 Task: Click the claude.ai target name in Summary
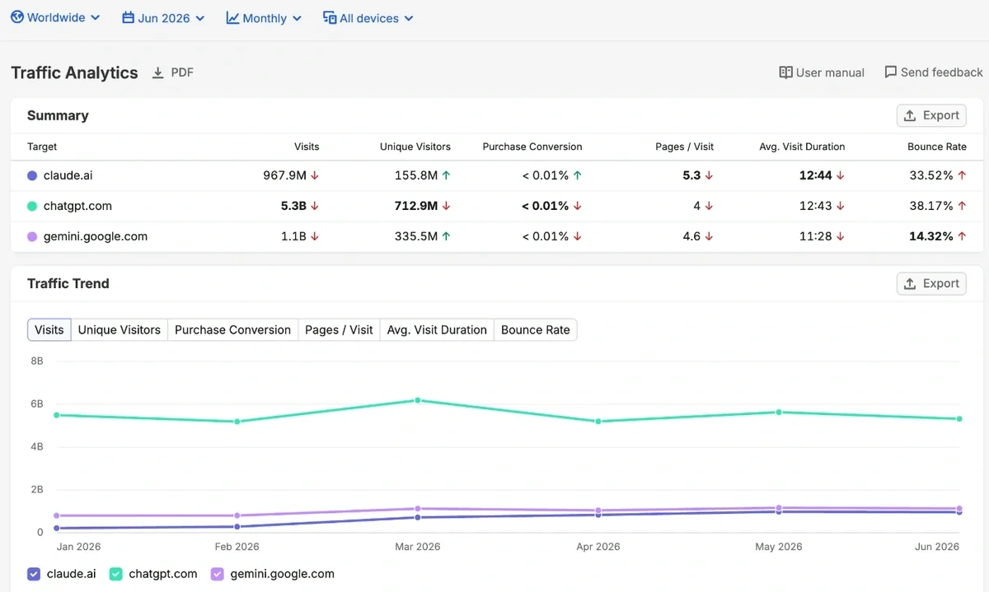(68, 175)
